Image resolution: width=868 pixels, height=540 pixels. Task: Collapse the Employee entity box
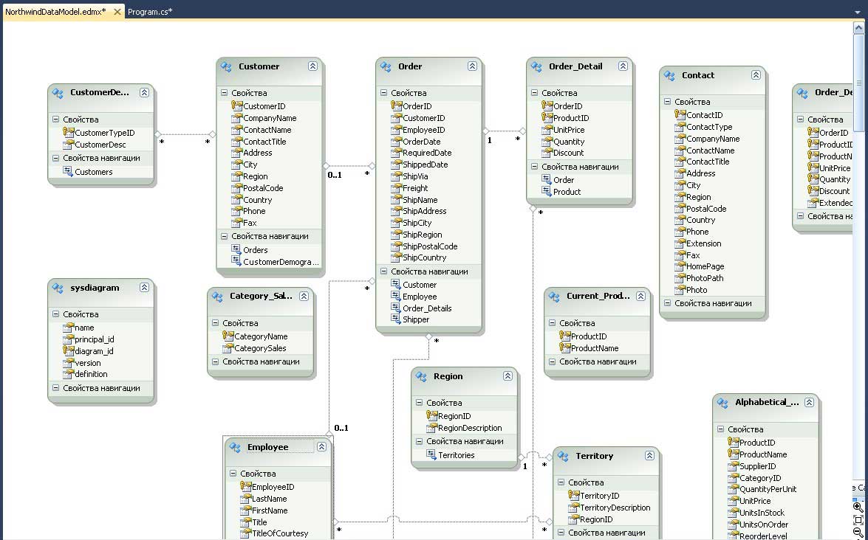coord(321,447)
